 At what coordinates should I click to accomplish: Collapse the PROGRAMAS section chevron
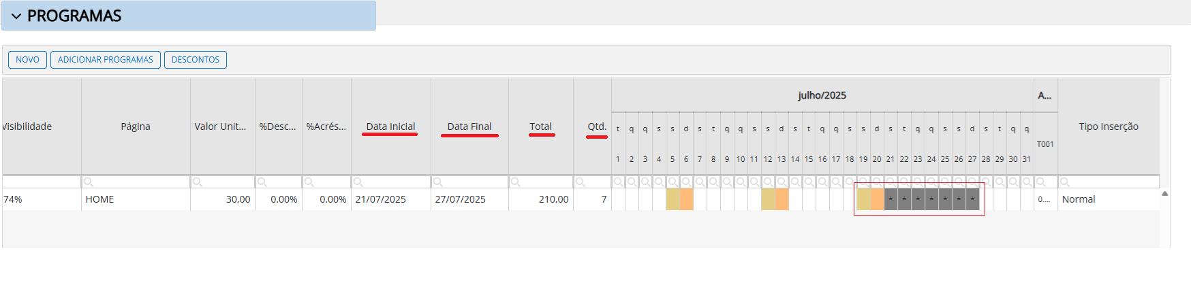[16, 16]
